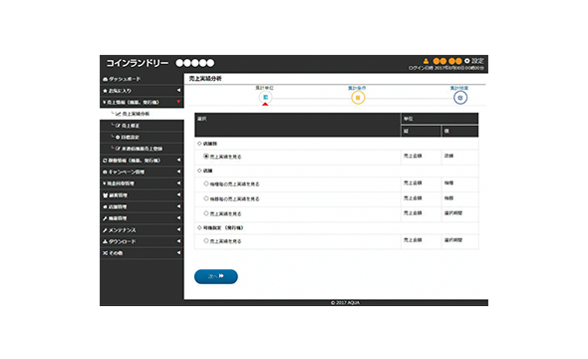Click the メンテナンス wrench icon in sidebar
The height and width of the screenshot is (359, 588).
coord(105,230)
